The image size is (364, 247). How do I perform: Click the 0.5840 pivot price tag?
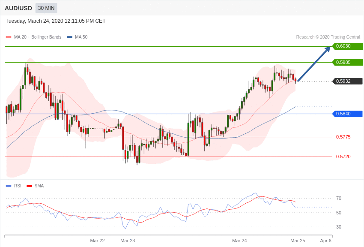[348, 114]
